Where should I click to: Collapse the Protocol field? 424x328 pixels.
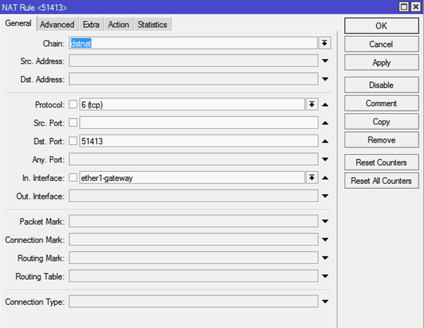pos(325,104)
